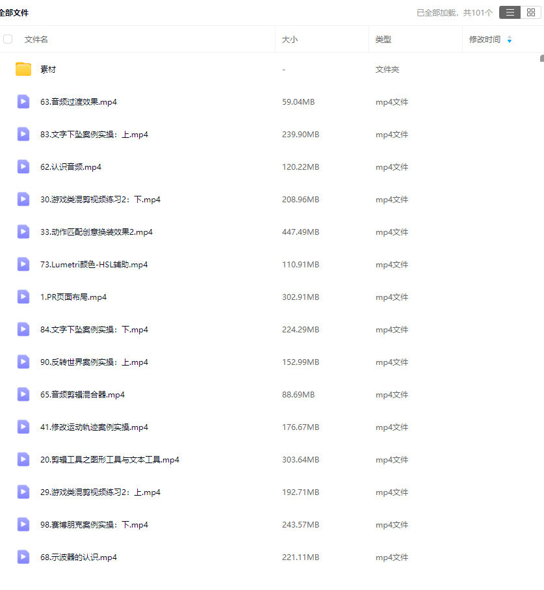The width and height of the screenshot is (544, 590).
Task: Check the select-all checkbox
Action: click(x=8, y=39)
